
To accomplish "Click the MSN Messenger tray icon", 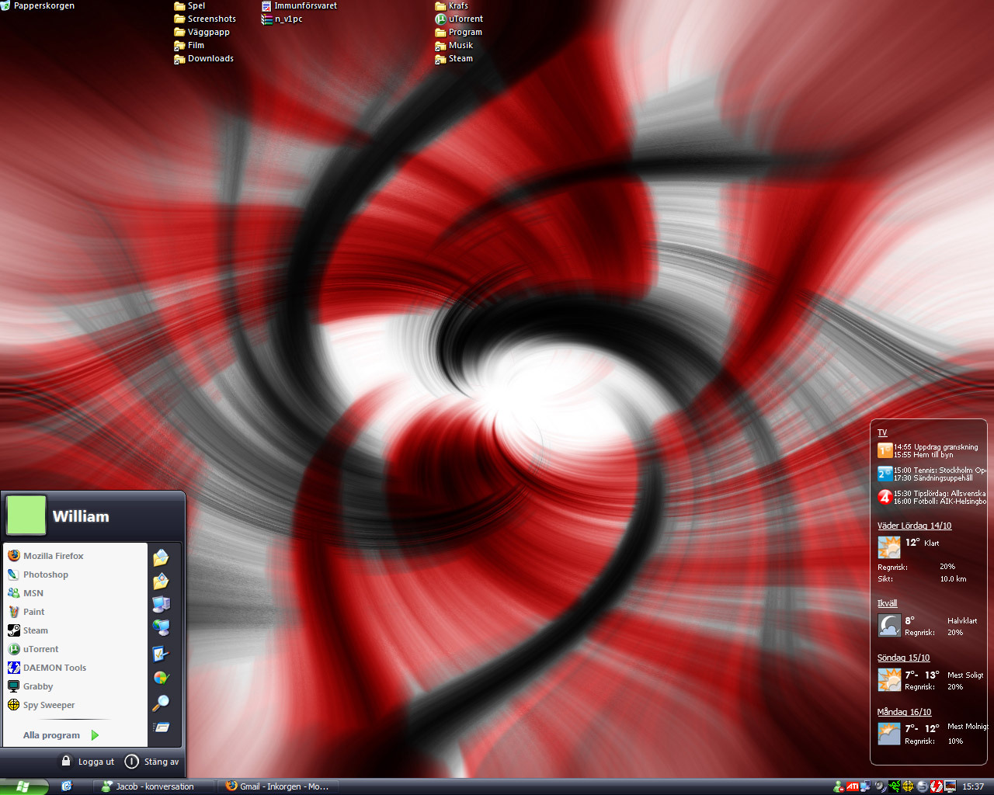I will (x=839, y=786).
